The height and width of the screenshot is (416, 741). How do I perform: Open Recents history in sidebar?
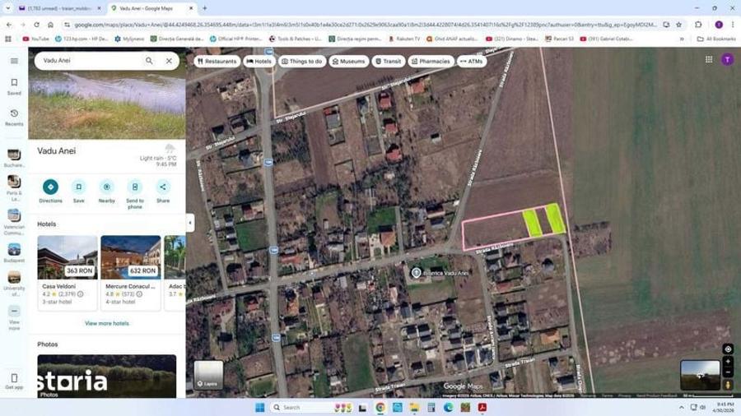(14, 113)
